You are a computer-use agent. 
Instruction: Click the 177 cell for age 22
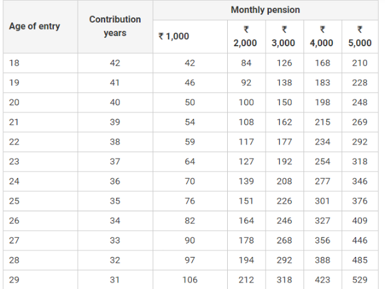[284, 142]
